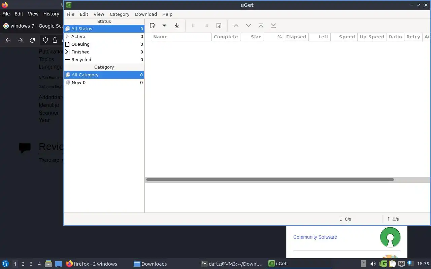Screen dimensions: 431x269
Task: Click the show desktop icon in taskbar
Action: tap(59, 264)
